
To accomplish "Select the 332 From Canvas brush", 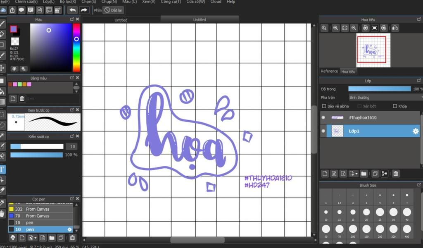I will coord(40,209).
